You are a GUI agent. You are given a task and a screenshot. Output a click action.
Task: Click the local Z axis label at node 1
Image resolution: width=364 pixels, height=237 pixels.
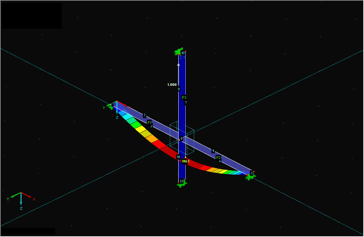pos(117,118)
